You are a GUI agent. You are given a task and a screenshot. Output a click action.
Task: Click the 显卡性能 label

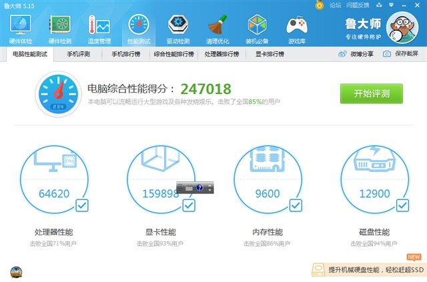click(x=160, y=232)
